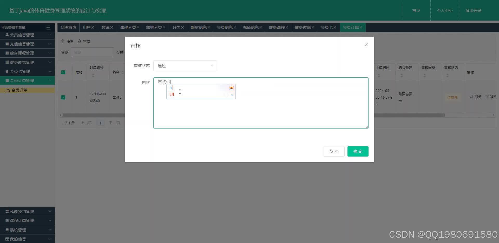
Task: Click the smiley emoji icon in the suggestion popup
Action: click(231, 87)
